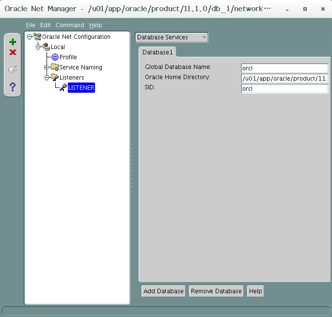Click the Test Service plug icon

tap(13, 69)
